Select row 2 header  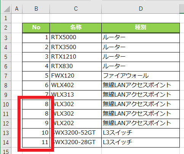point(6,28)
